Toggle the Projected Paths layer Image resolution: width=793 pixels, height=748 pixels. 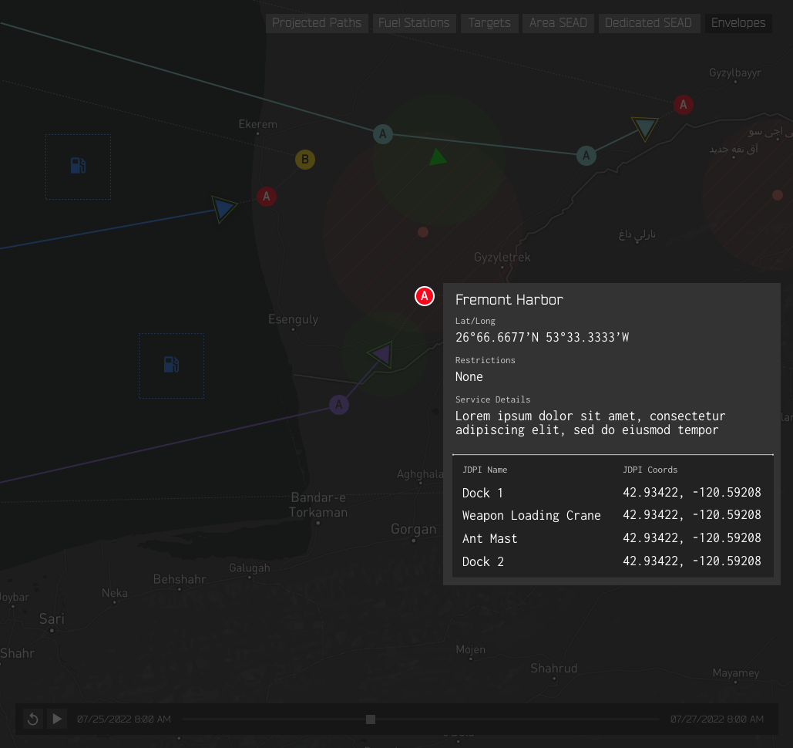(317, 23)
